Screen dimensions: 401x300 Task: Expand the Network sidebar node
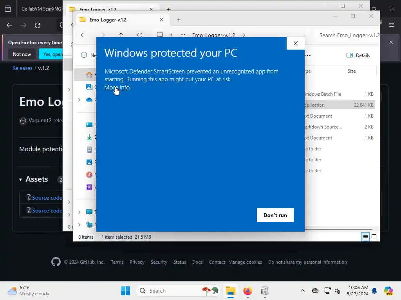(79, 225)
